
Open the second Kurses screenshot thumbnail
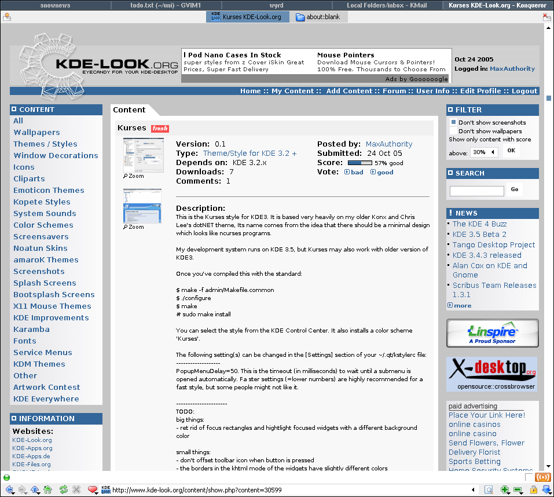142,206
